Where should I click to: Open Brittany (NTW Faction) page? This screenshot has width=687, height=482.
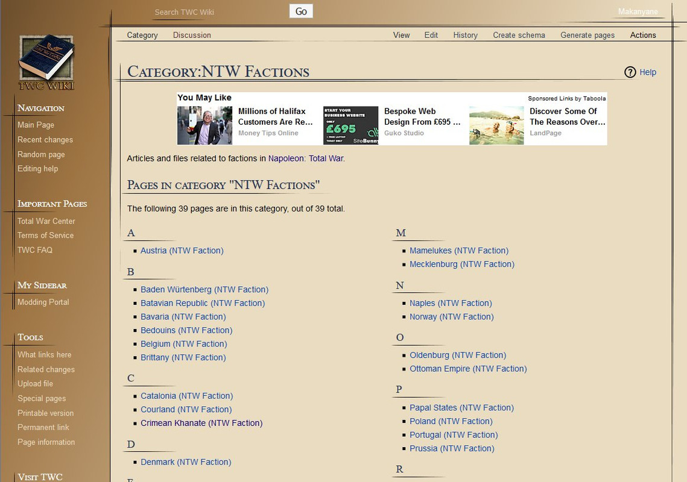click(x=183, y=357)
